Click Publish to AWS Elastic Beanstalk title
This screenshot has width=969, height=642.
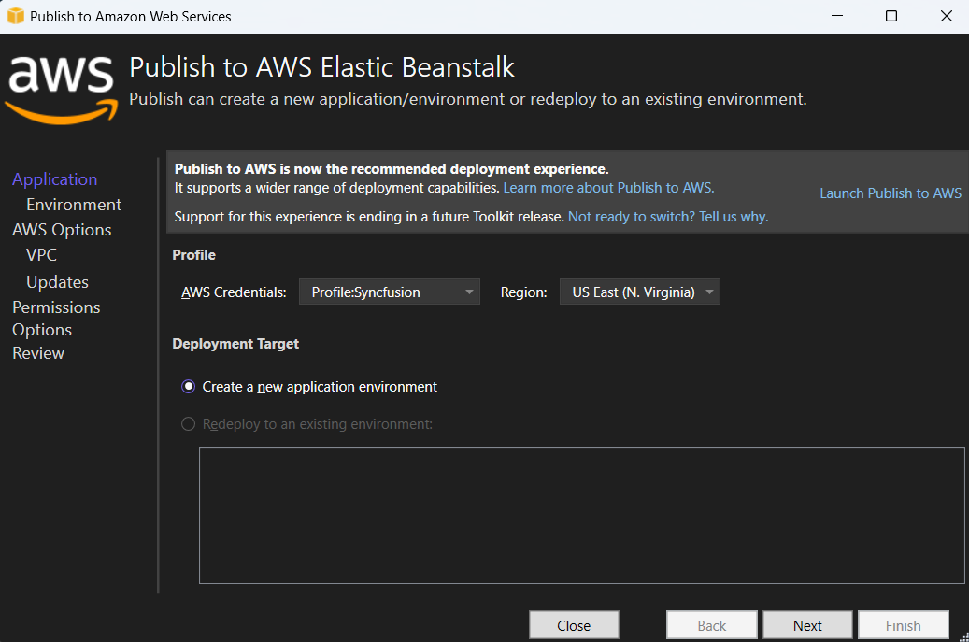coord(321,67)
